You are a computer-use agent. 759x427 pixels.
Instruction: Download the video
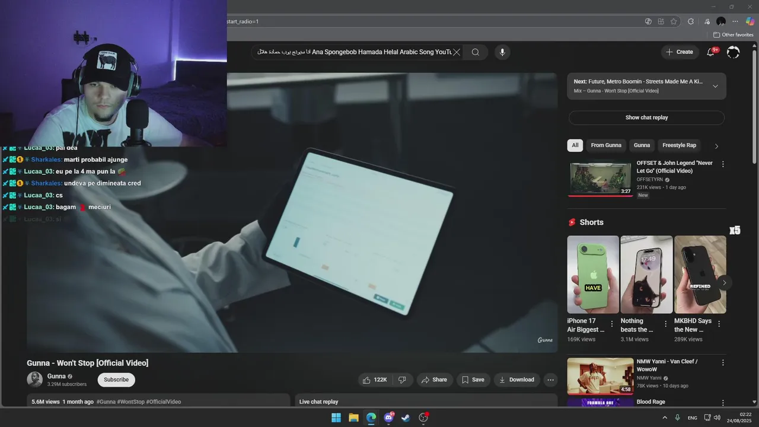(517, 380)
